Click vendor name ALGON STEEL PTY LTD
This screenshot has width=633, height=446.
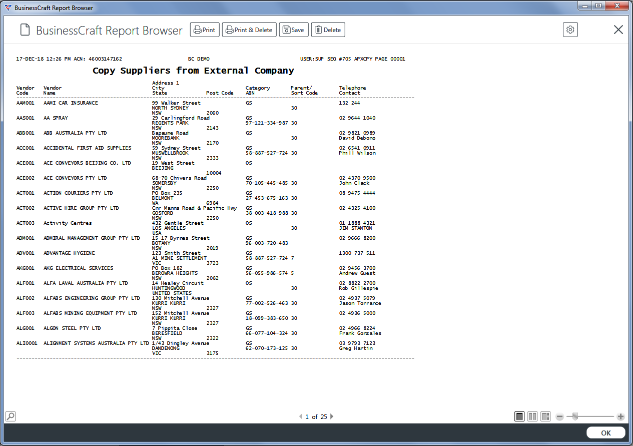73,328
